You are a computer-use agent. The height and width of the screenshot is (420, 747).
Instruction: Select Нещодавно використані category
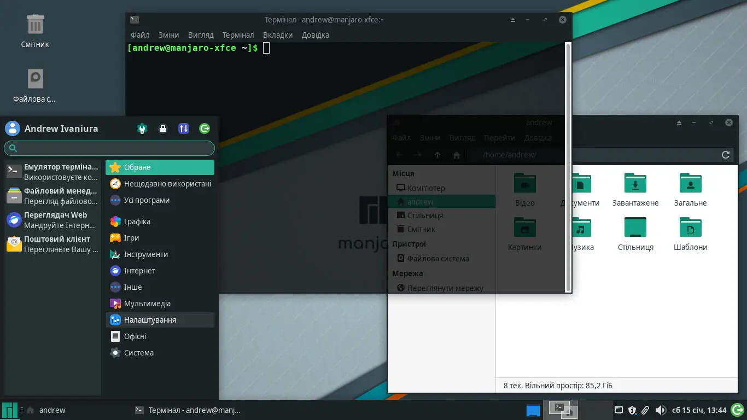160,184
